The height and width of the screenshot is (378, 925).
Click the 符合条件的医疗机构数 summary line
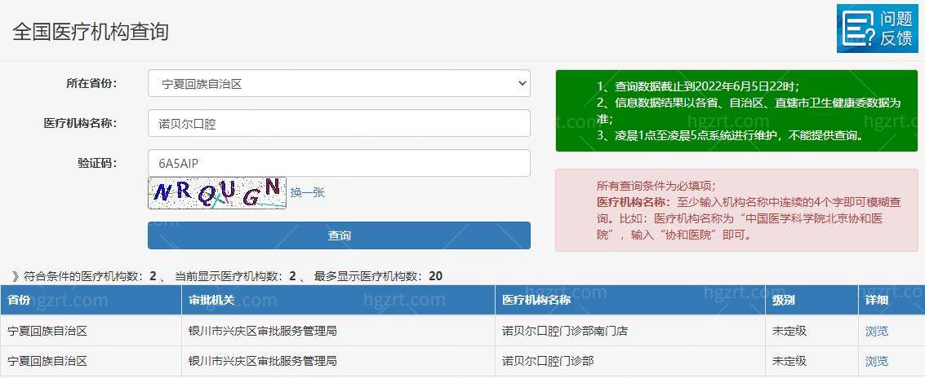point(228,276)
